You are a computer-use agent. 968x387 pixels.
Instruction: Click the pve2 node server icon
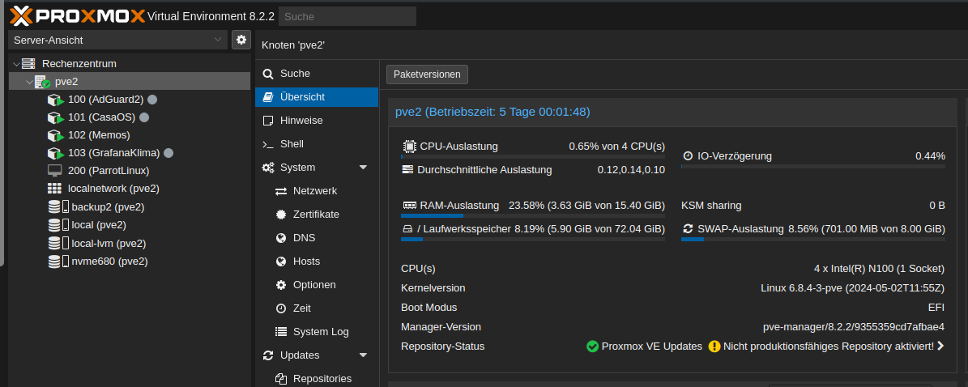(42, 82)
